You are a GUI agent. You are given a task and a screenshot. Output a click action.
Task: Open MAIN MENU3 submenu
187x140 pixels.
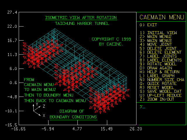(x=157, y=41)
